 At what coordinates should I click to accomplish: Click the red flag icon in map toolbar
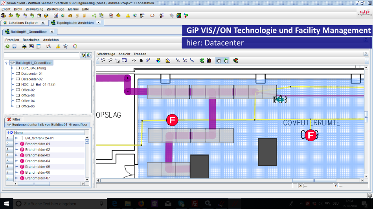(x=236, y=60)
